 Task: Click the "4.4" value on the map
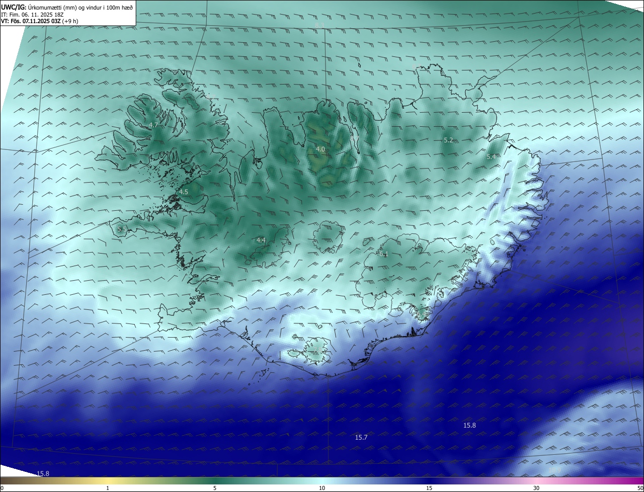point(261,240)
